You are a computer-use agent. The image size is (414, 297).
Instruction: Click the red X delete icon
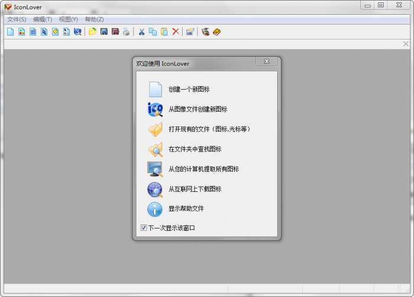(176, 32)
